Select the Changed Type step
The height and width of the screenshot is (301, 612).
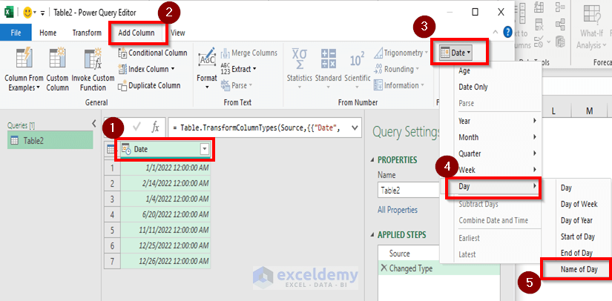point(411,268)
